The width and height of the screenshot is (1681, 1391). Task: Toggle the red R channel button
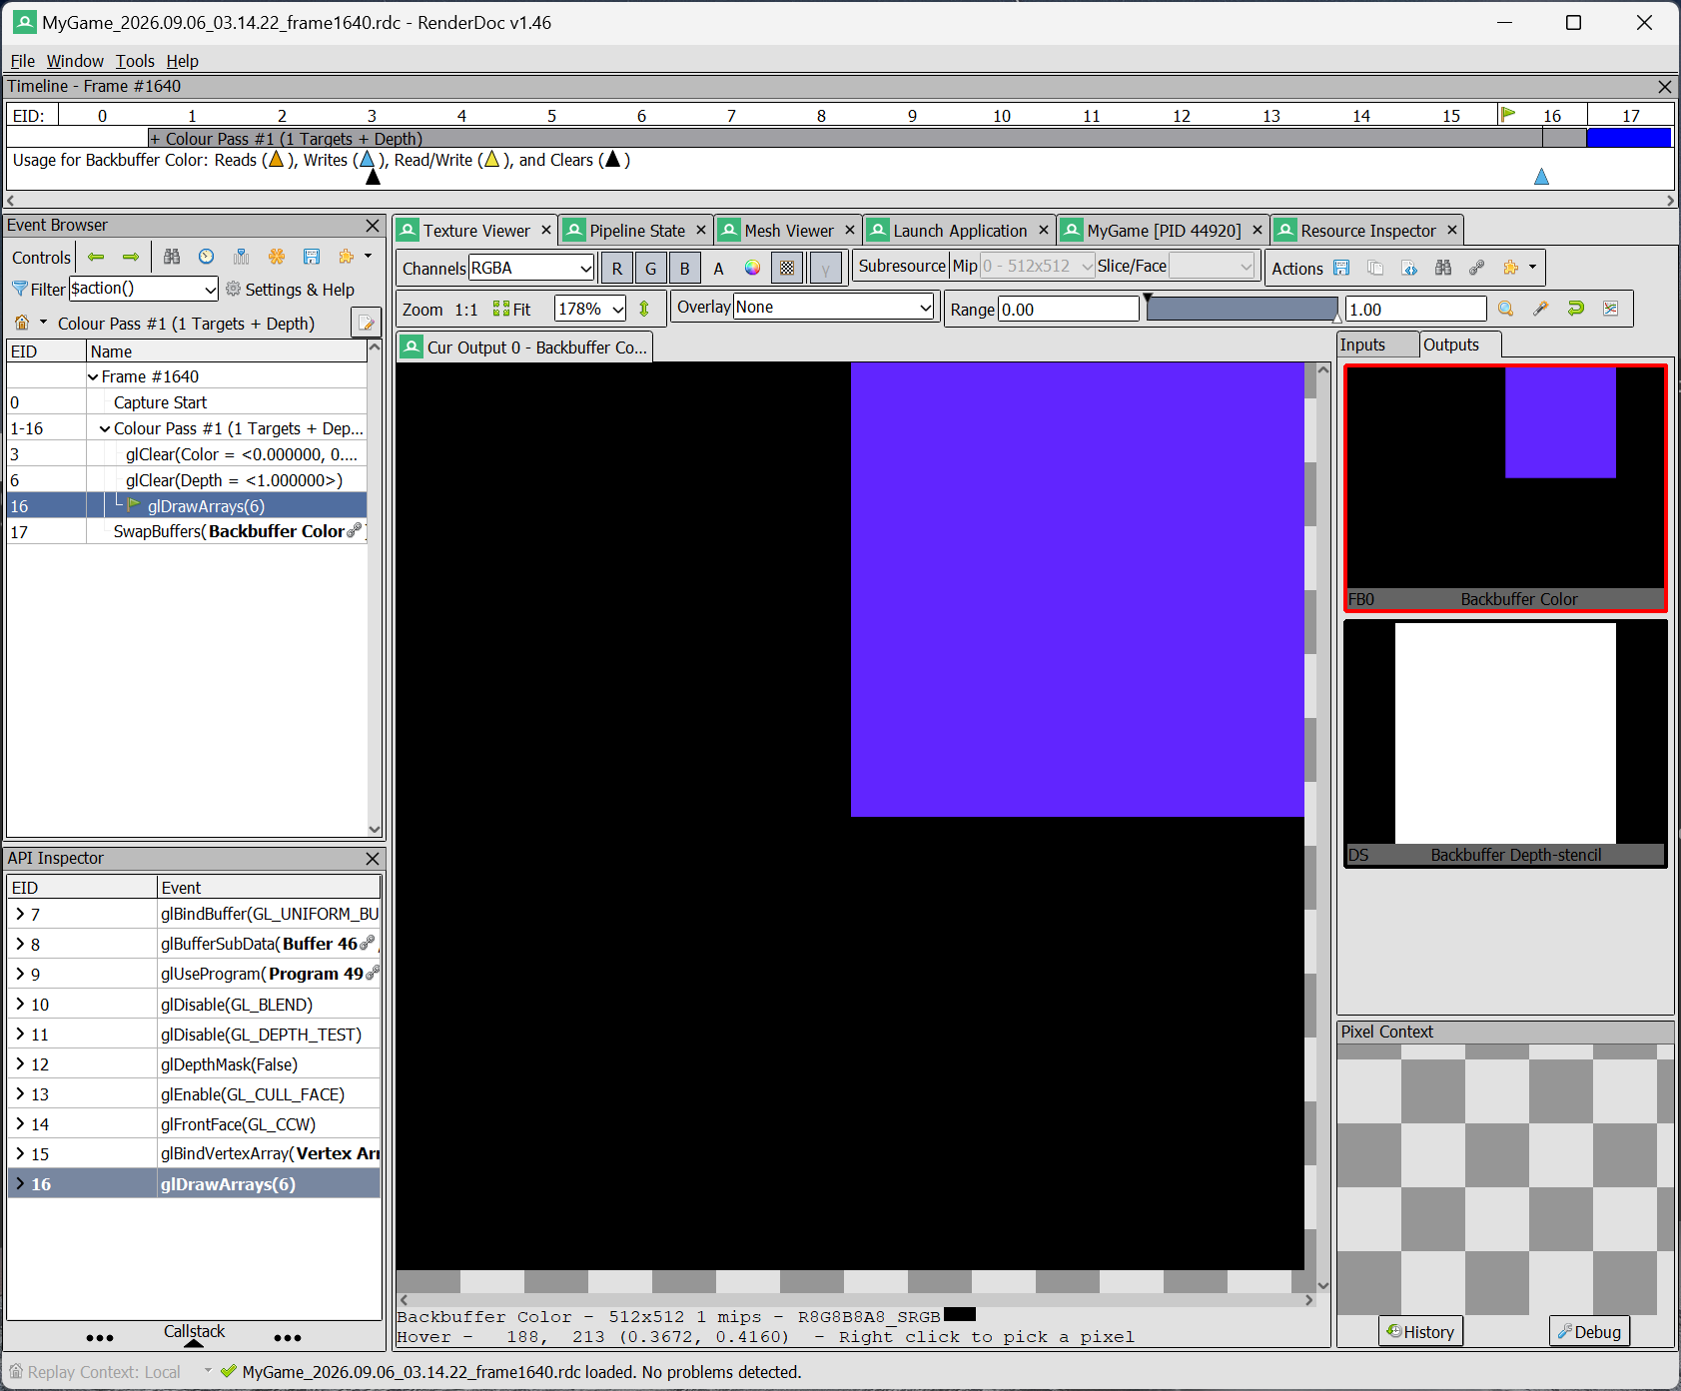[x=617, y=268]
